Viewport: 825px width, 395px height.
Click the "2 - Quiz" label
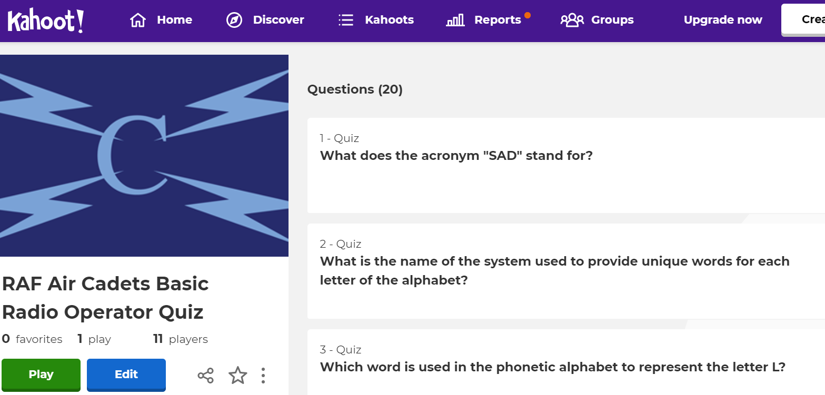(x=341, y=244)
